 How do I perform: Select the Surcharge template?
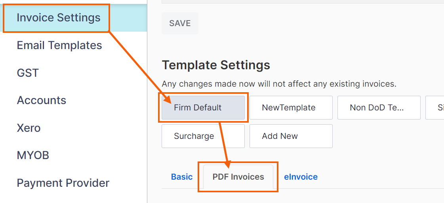203,136
